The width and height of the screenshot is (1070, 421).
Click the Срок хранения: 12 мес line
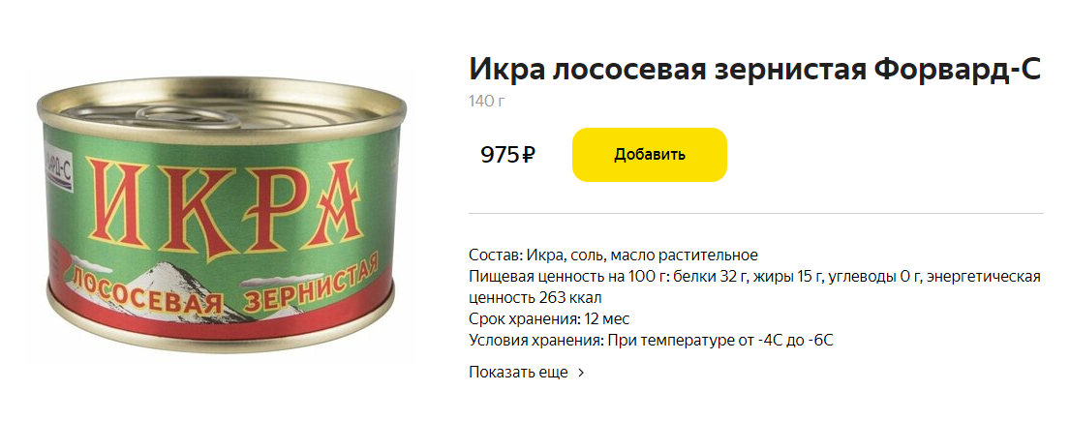[x=549, y=318]
